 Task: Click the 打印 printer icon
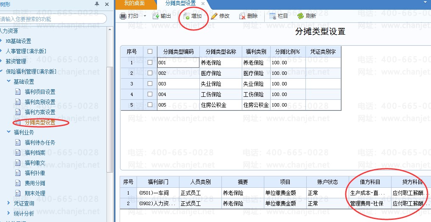(123, 16)
